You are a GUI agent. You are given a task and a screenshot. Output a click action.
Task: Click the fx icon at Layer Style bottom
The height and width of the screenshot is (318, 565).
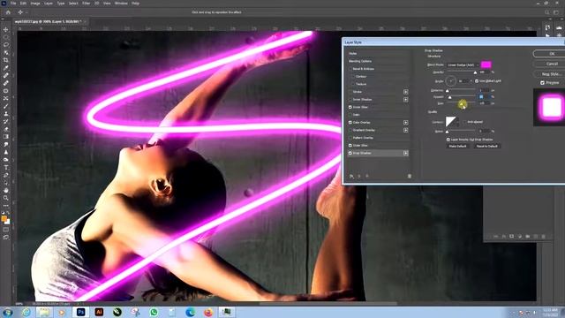(351, 177)
